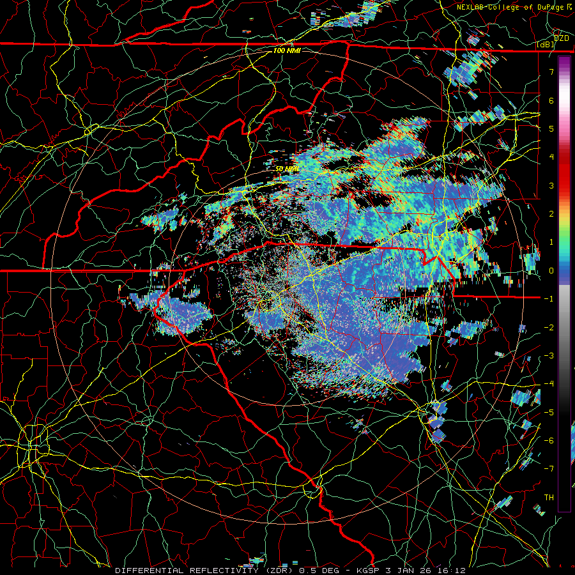Click the -1 value on the scale

(x=549, y=299)
